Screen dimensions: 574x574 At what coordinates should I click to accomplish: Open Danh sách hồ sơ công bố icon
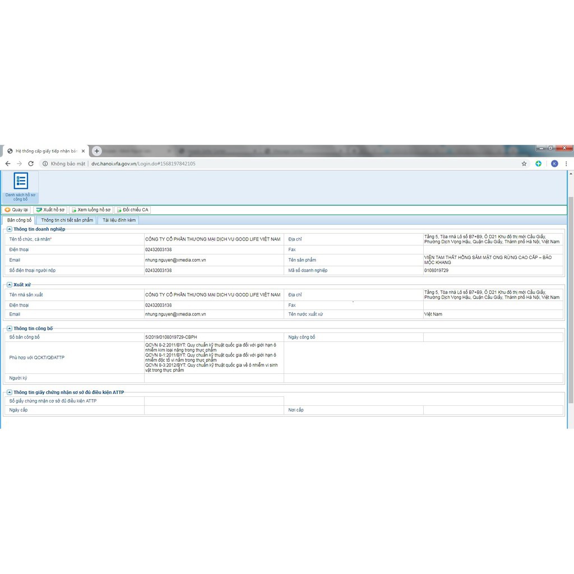[x=21, y=187]
